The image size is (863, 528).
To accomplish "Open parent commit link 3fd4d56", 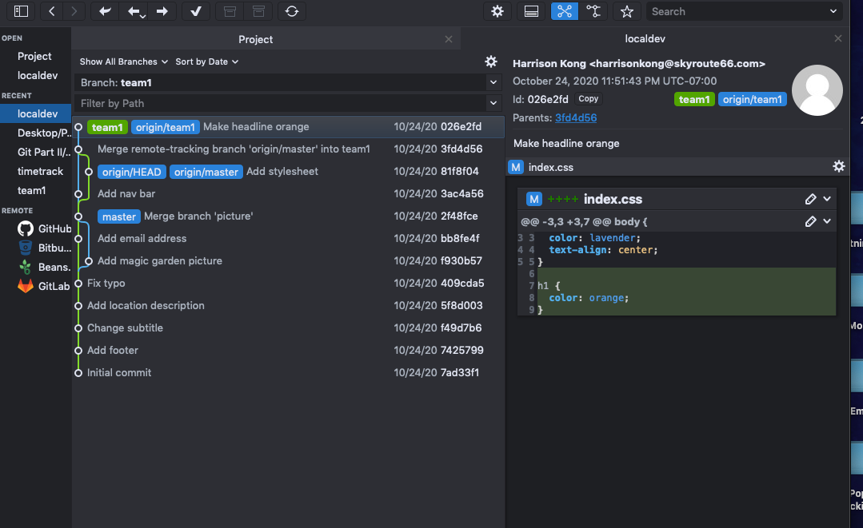I will pos(576,117).
